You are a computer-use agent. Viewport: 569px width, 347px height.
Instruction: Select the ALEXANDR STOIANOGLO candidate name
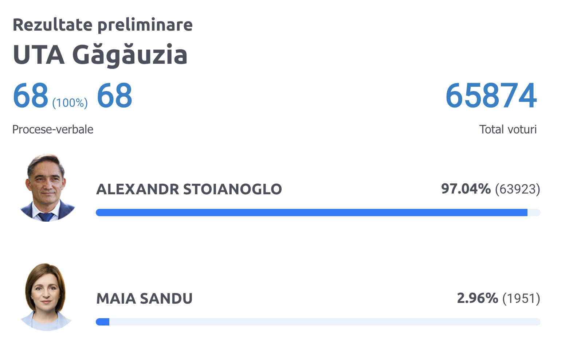point(189,189)
